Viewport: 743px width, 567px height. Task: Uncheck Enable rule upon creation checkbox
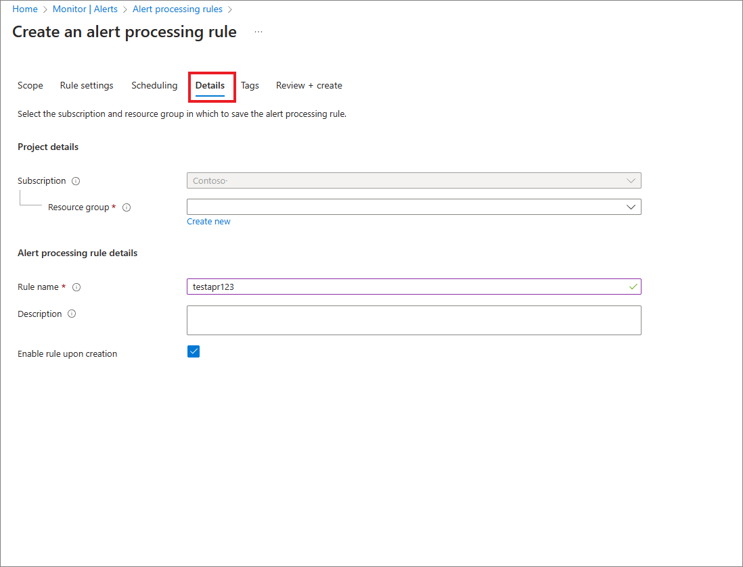tap(194, 351)
